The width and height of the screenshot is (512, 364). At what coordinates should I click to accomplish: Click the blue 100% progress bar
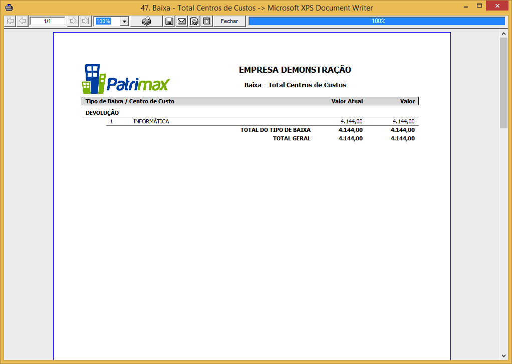377,21
